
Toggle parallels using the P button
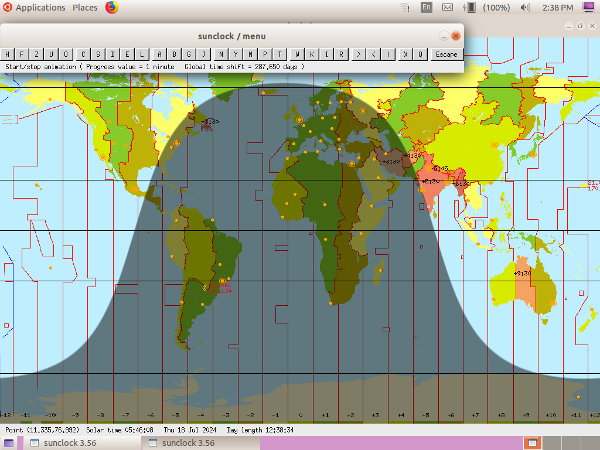tap(265, 54)
